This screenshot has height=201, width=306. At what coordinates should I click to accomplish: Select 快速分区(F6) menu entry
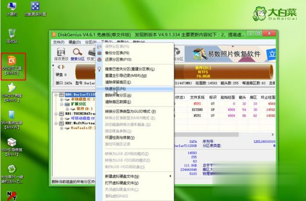135,89
